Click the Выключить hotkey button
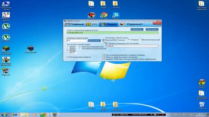The width and height of the screenshot is (209, 117). point(94,40)
